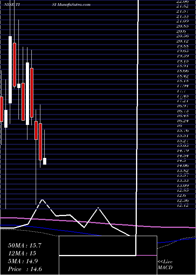This screenshot has width=196, height=275.
Task: Click the 14.79 price axis label
Action: coord(183,150)
